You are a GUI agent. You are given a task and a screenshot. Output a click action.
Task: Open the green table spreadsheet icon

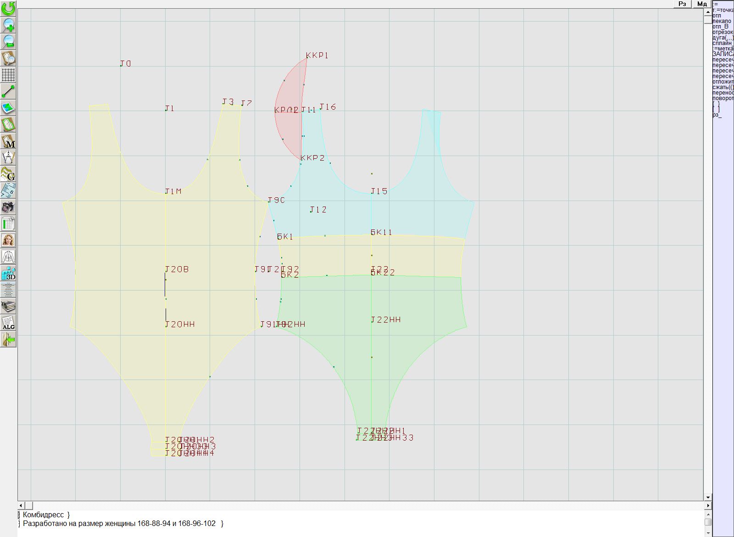(8, 224)
